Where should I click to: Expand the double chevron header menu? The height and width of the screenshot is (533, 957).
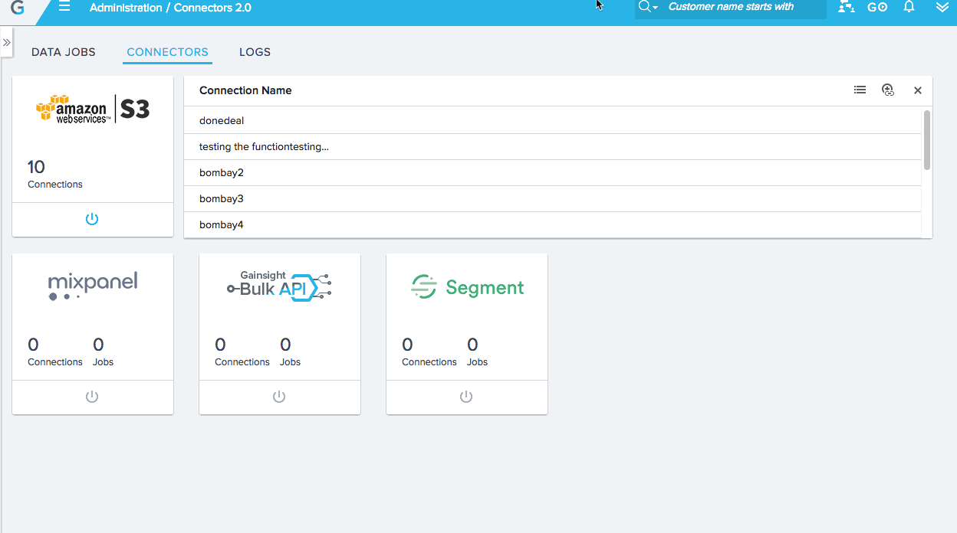click(x=942, y=7)
